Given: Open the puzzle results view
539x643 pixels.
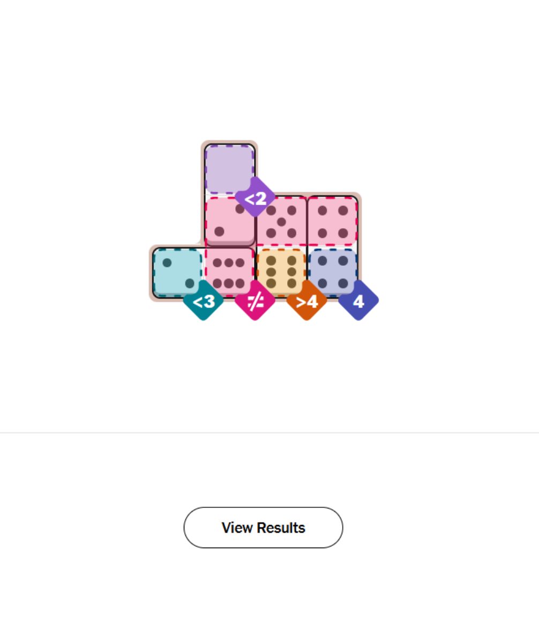Looking at the screenshot, I should (x=263, y=527).
